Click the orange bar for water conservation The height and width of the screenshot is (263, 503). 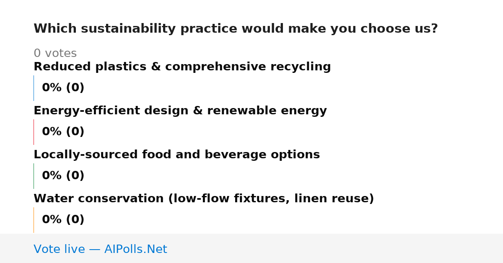pos(34,220)
